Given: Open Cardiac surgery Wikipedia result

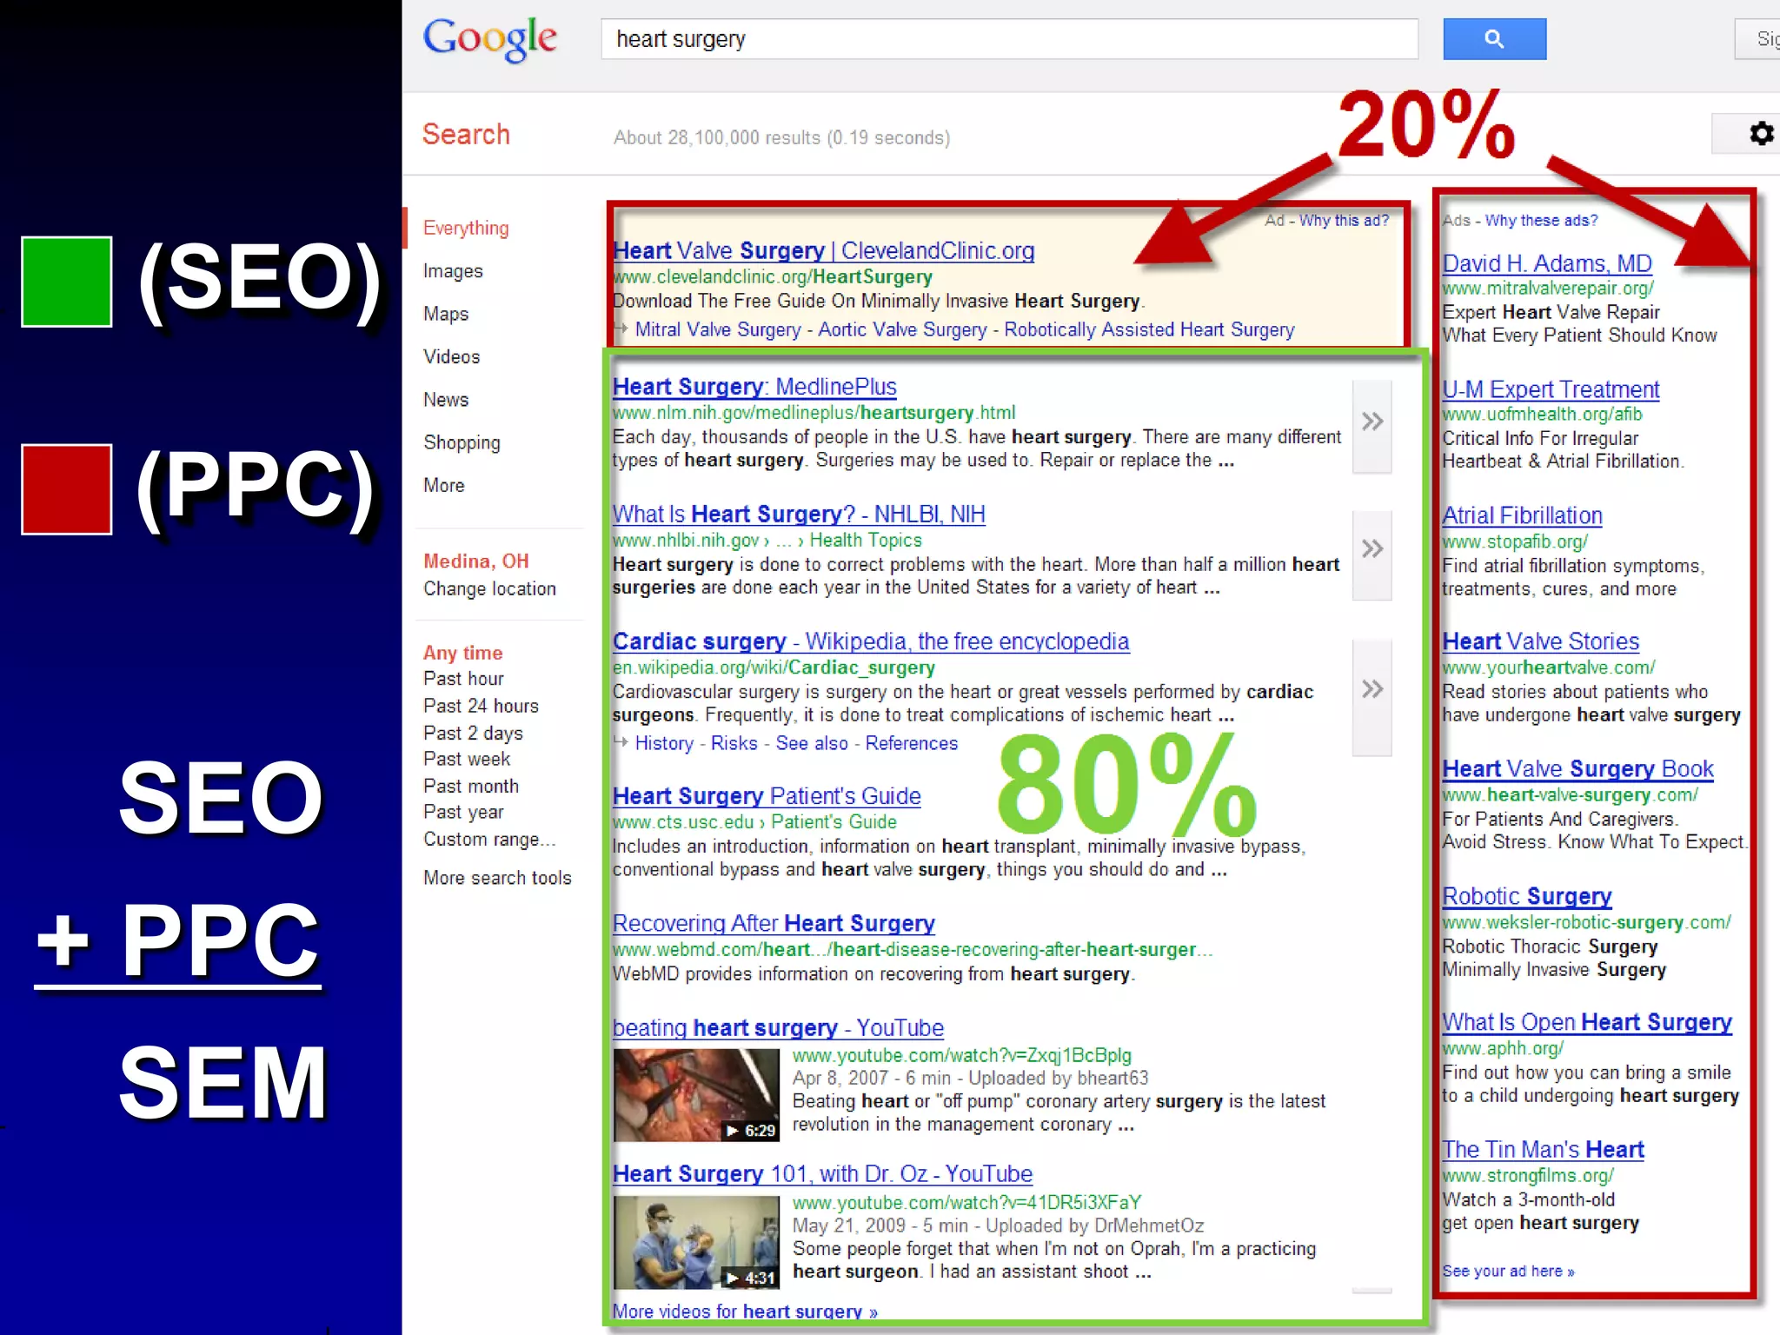Looking at the screenshot, I should tap(871, 641).
